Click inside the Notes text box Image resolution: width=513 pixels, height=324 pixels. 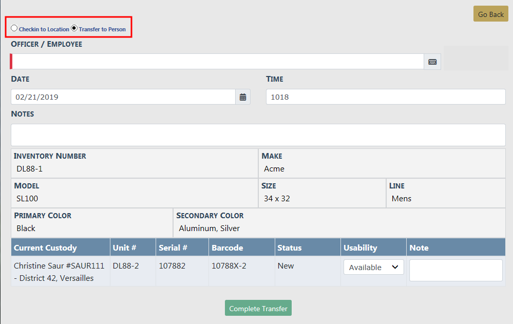tap(258, 135)
